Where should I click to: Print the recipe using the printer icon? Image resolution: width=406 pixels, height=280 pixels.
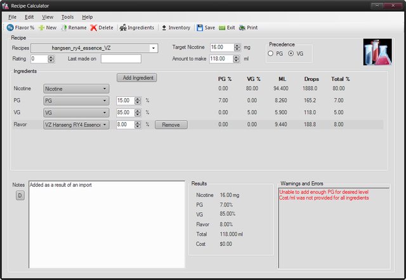[x=242, y=28]
